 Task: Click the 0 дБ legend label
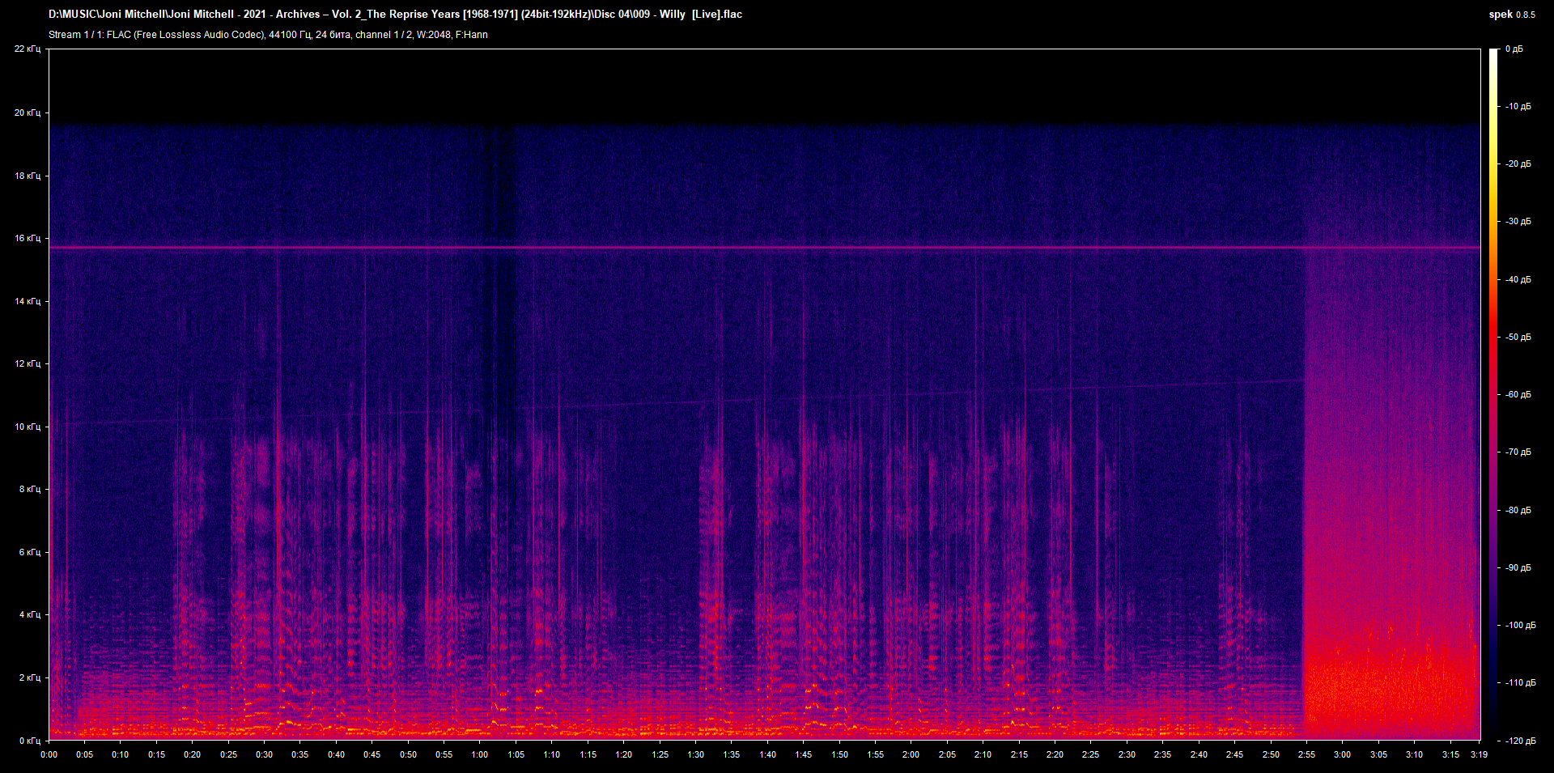[1517, 48]
